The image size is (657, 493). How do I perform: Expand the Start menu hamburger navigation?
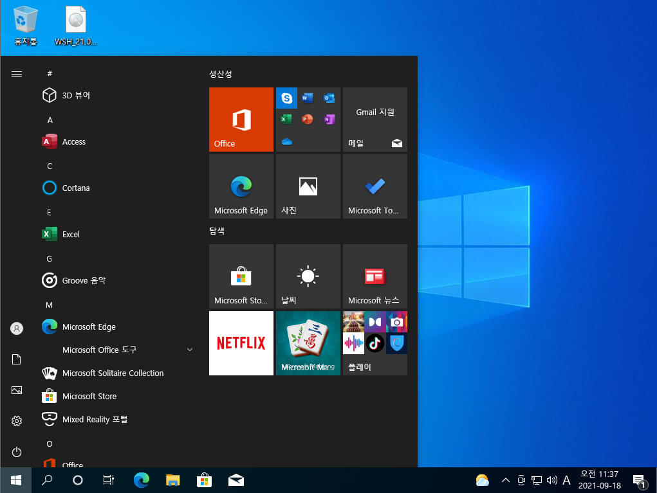click(16, 74)
